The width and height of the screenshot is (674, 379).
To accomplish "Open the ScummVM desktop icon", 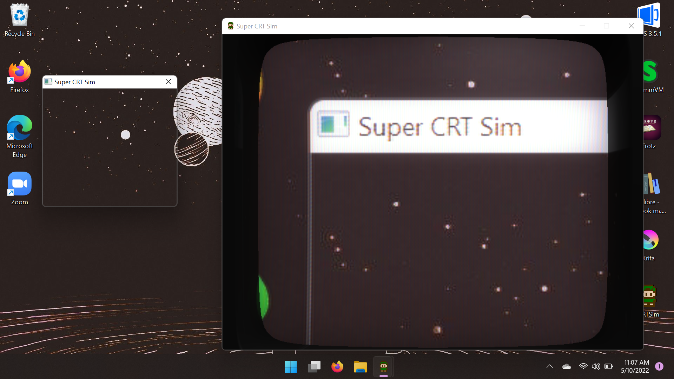I will (x=653, y=77).
